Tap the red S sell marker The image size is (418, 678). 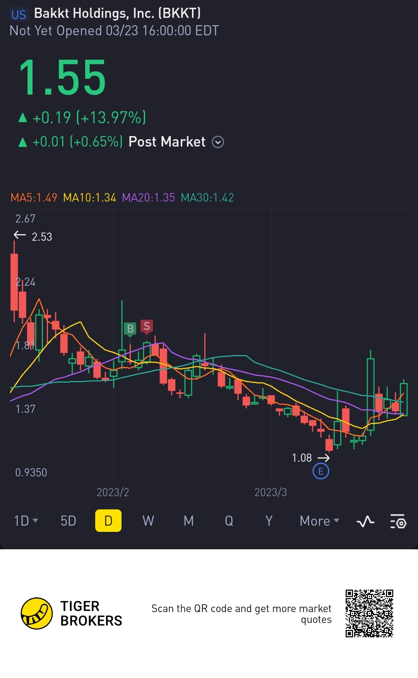(146, 326)
